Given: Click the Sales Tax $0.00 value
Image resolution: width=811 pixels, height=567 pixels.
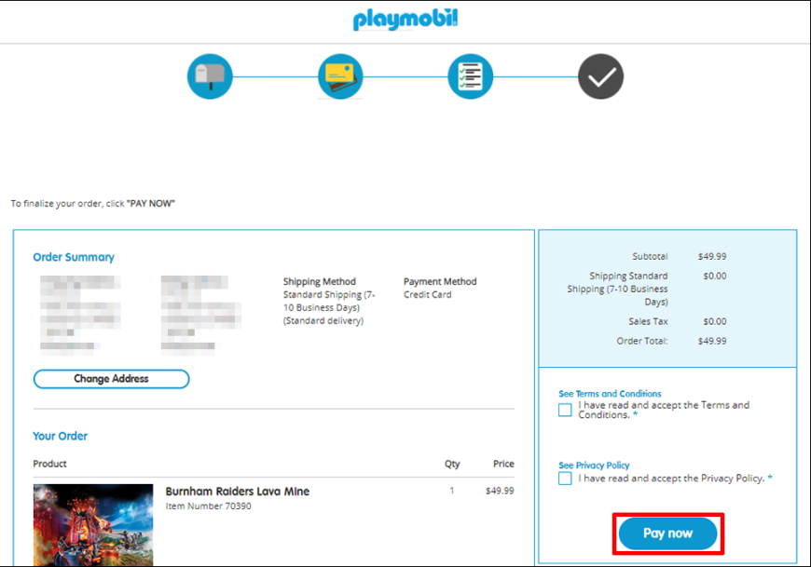Looking at the screenshot, I should (x=714, y=321).
